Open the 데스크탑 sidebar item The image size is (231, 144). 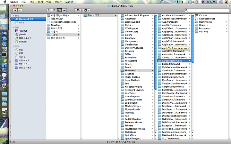click(29, 31)
